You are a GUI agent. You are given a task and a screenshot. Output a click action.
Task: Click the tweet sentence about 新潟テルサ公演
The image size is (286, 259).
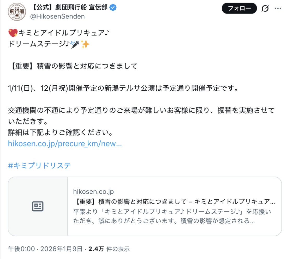pos(123,89)
